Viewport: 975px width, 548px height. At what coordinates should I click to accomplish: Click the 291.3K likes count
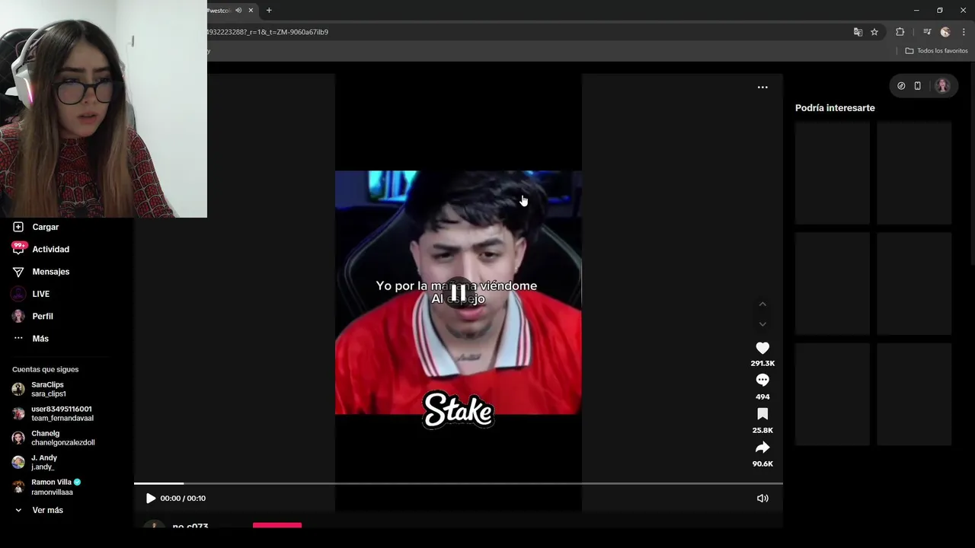coord(762,364)
